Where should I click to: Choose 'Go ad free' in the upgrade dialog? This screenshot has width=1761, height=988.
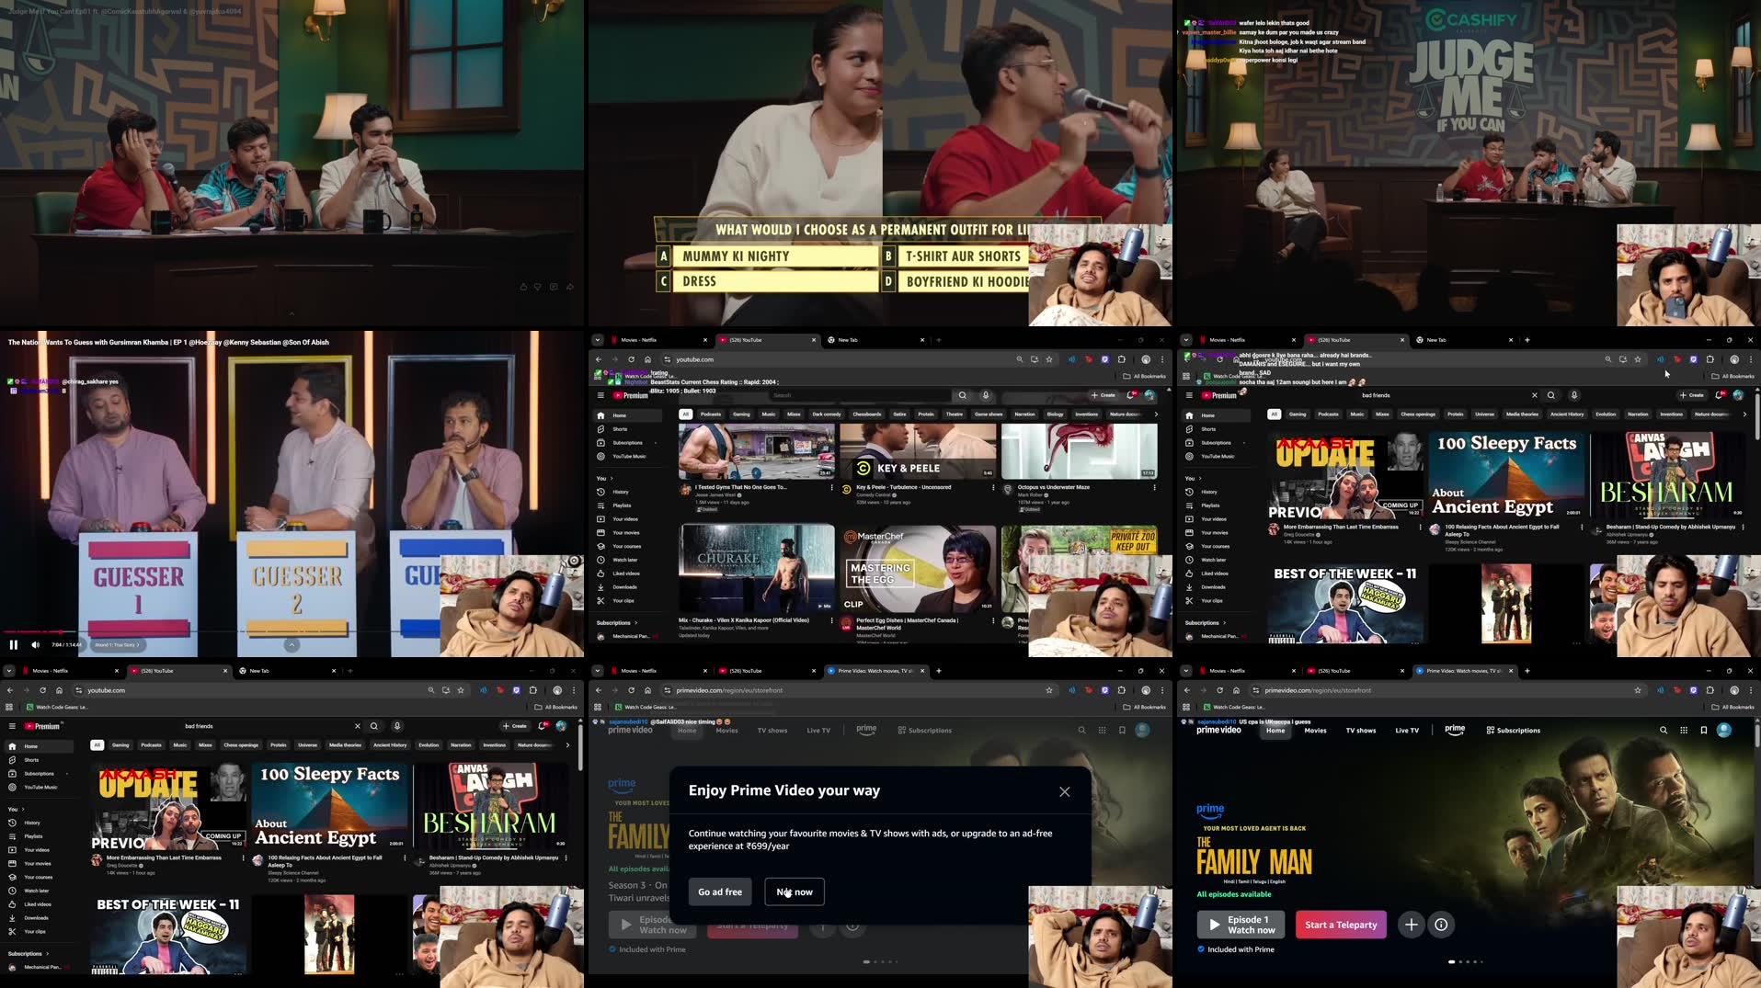point(719,891)
